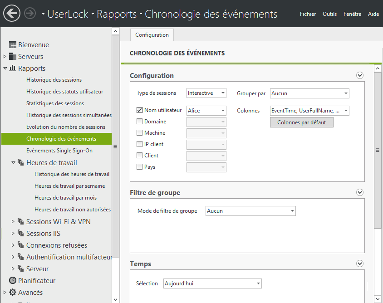Viewport: 383px width, 303px height.
Task: Open Heures de travail non autorisées
Action: point(73,210)
